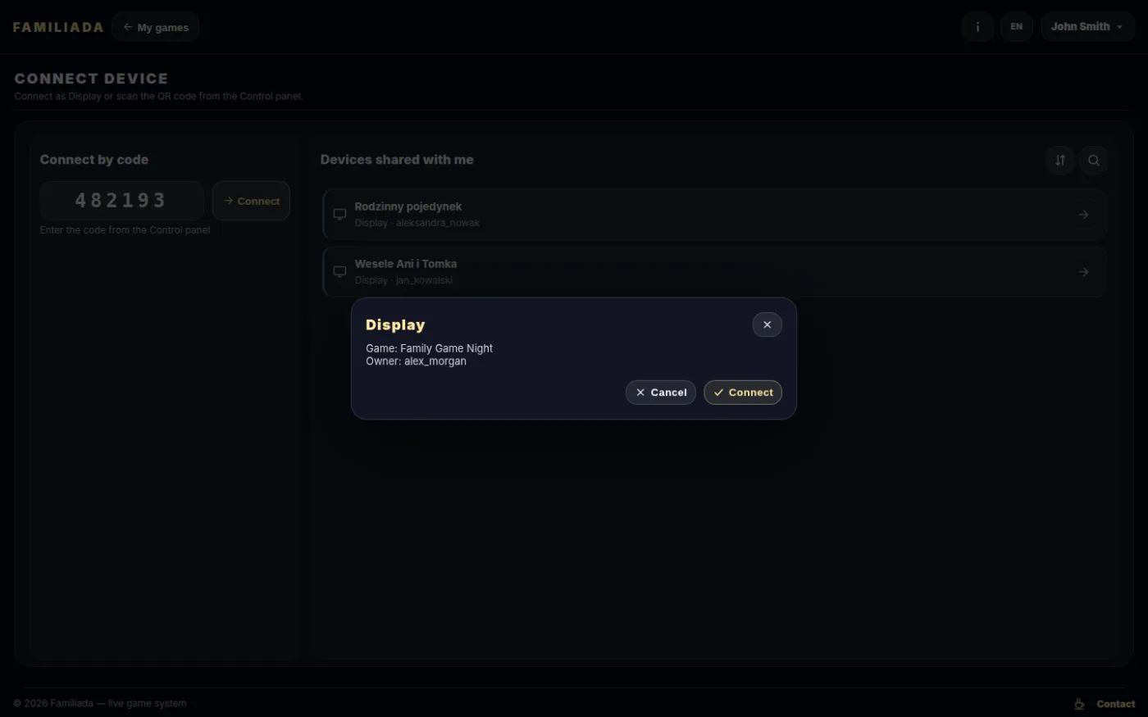The image size is (1148, 717).
Task: Click the arrow on the Rodzinny pojedynek row
Action: pos(1083,215)
